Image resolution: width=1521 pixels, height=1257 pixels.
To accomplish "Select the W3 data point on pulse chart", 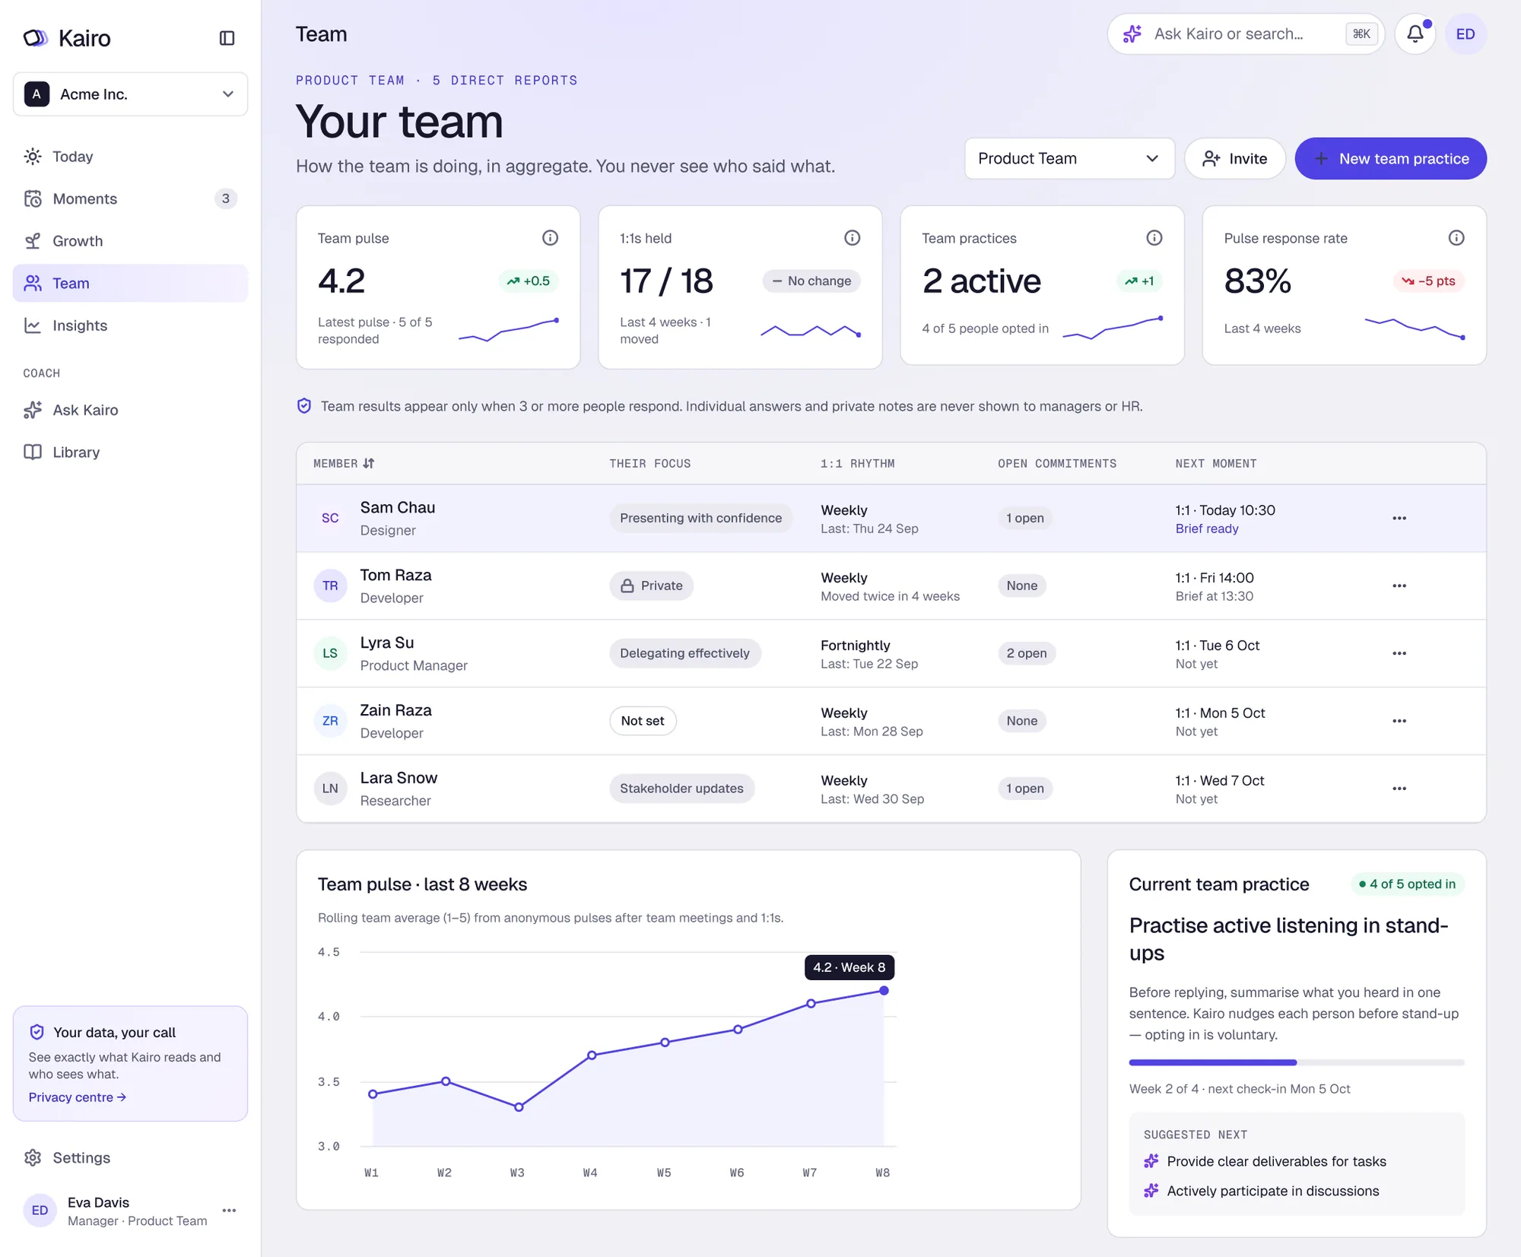I will (x=519, y=1107).
